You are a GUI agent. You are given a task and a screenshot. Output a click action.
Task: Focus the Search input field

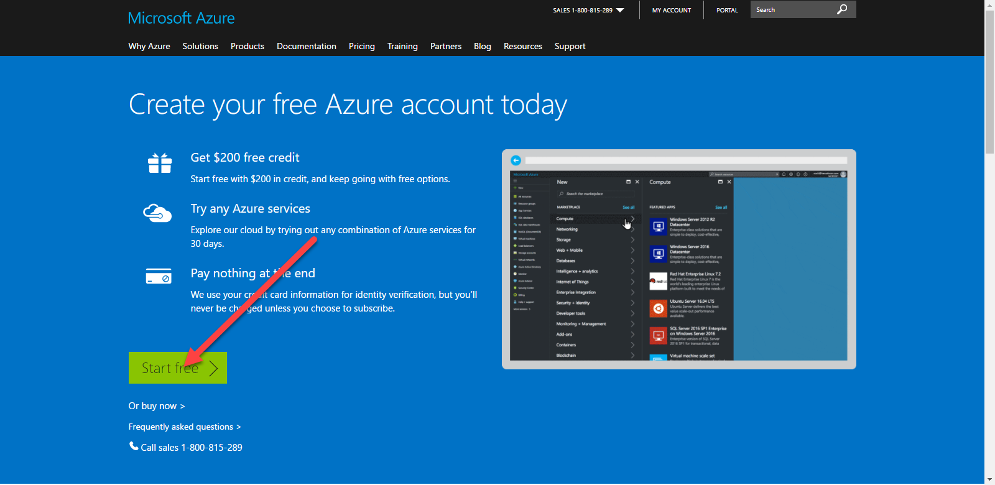[x=791, y=10]
